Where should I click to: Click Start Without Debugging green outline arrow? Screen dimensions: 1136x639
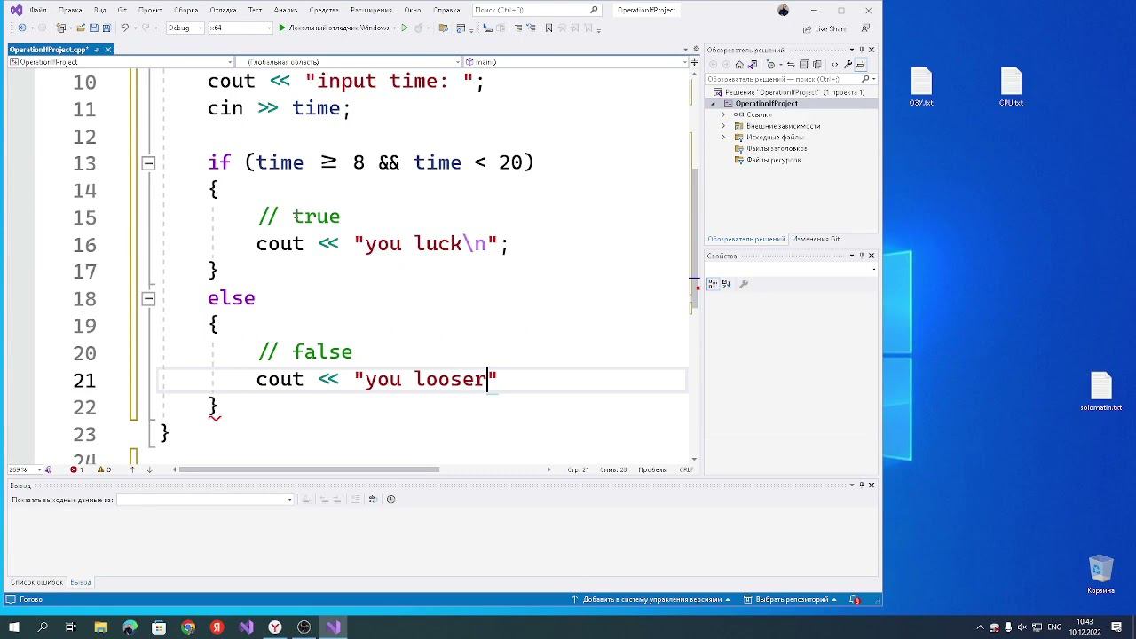point(405,28)
